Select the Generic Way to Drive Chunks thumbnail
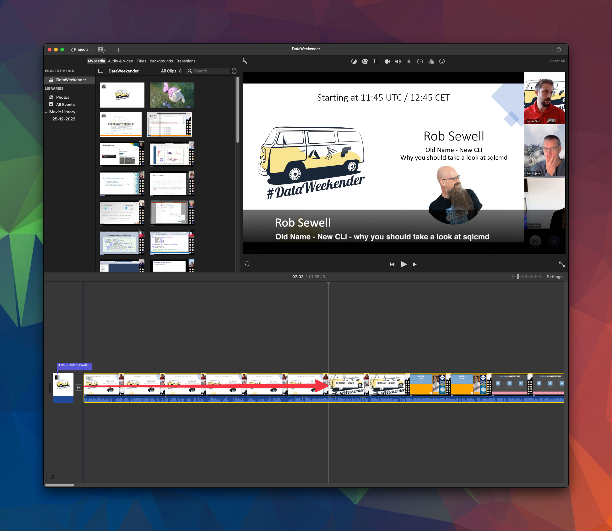The height and width of the screenshot is (531, 612). pyautogui.click(x=122, y=242)
